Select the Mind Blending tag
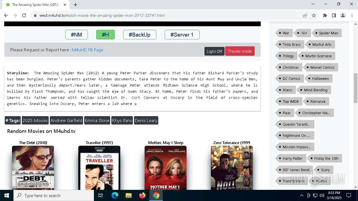Screen dimensions: 358x201 [314, 90]
